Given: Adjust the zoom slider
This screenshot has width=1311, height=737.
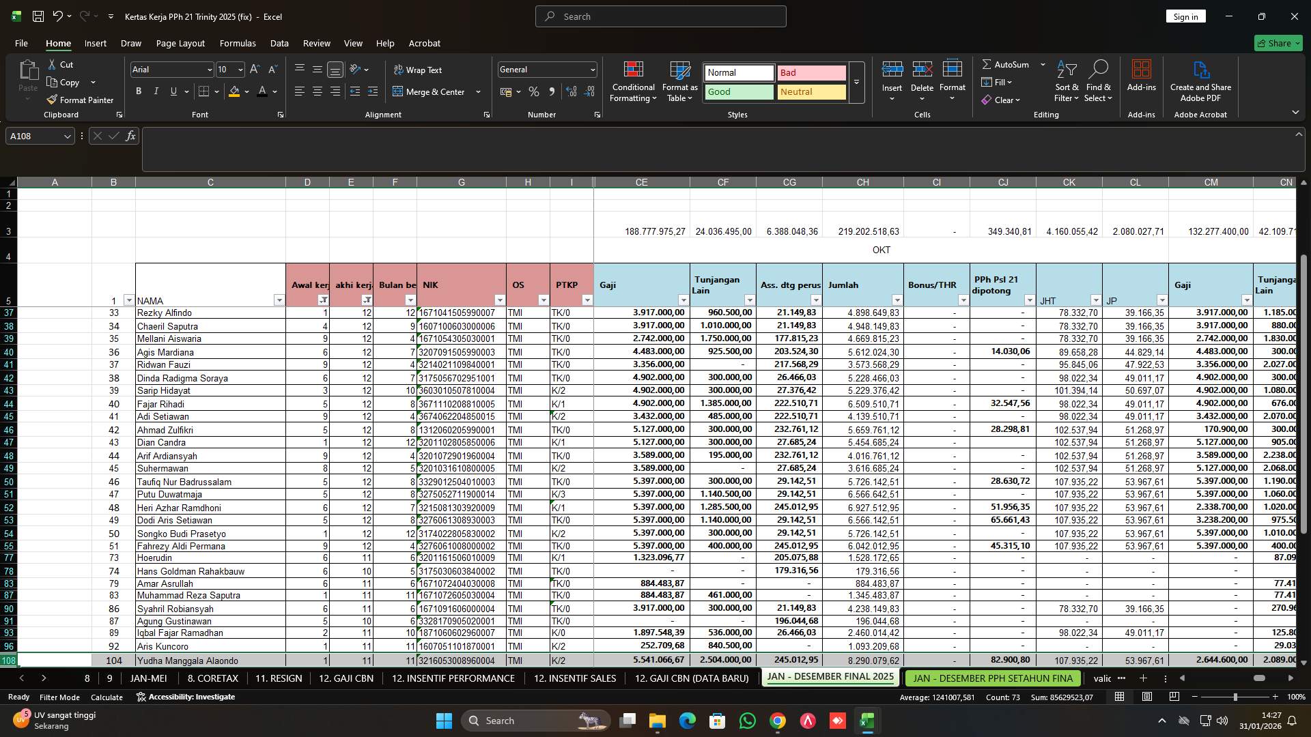Looking at the screenshot, I should point(1236,697).
